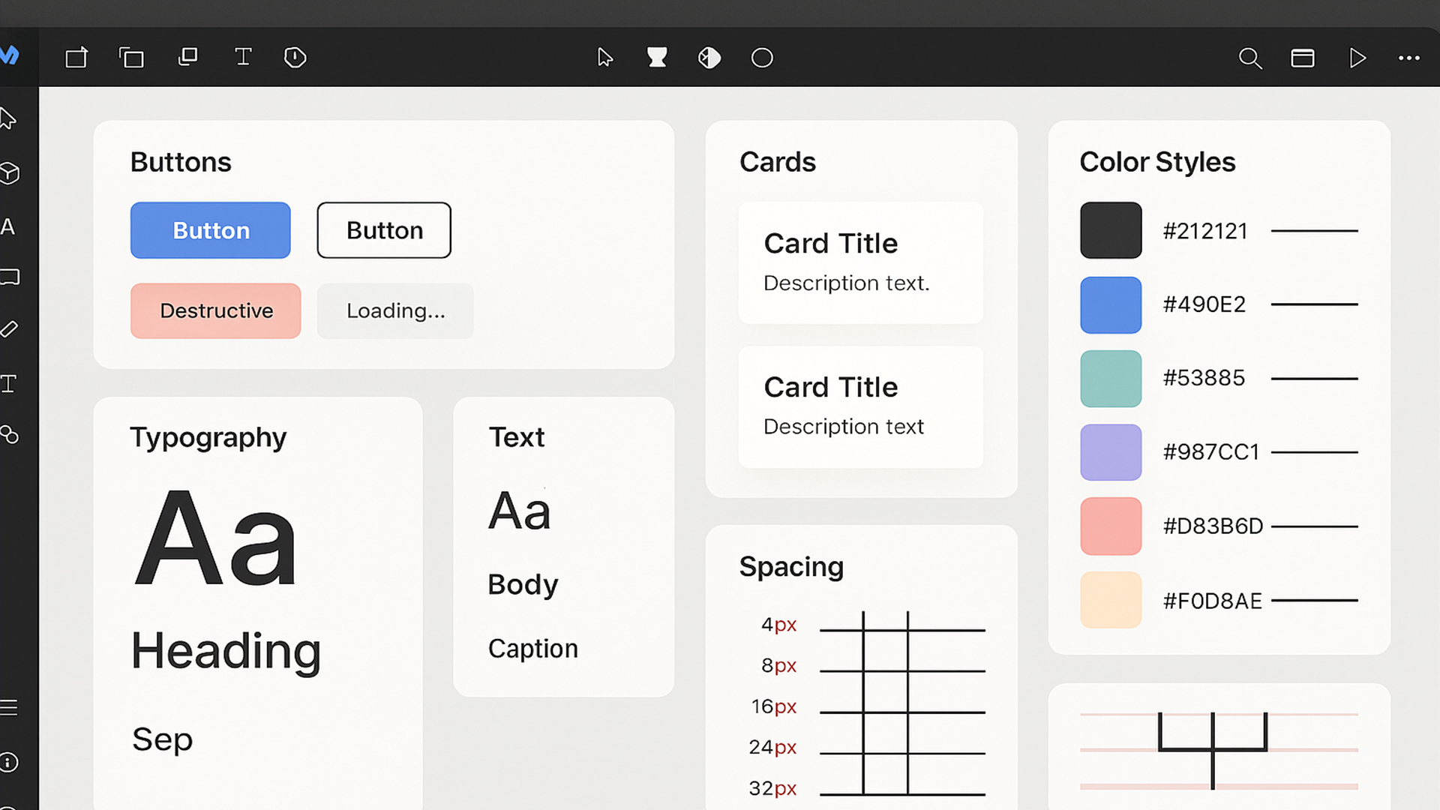Select the move cursor tool
This screenshot has height=810, width=1440.
tap(605, 57)
